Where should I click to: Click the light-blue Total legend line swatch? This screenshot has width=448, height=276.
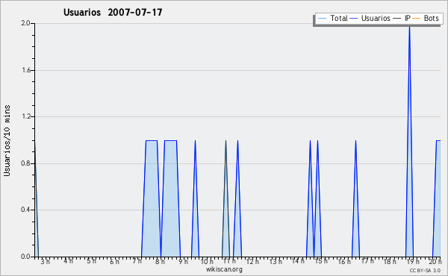tap(322, 19)
